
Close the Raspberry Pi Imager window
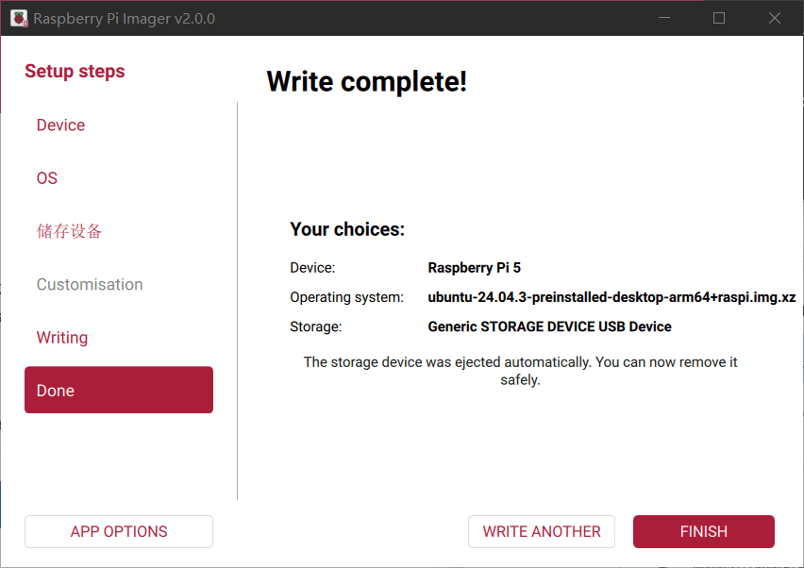[x=774, y=18]
